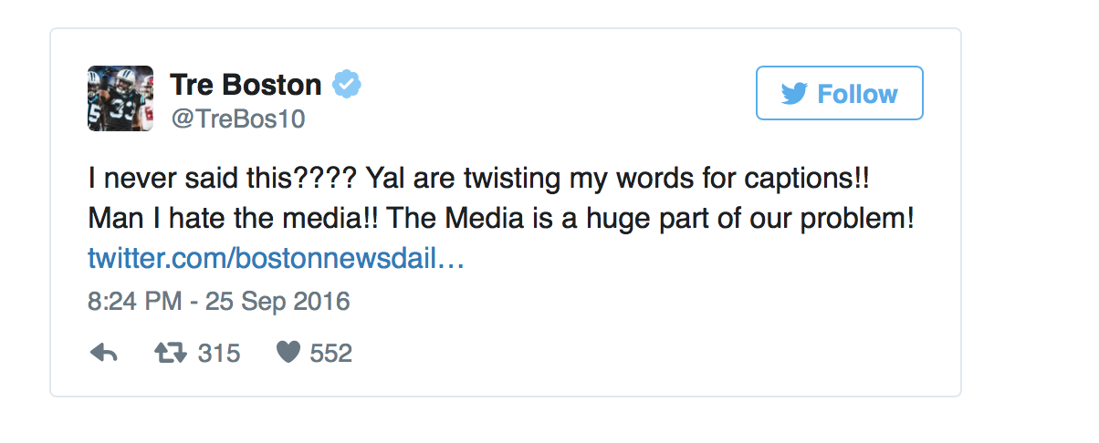Click the "Follow" text label
This screenshot has height=443, width=1099.
[857, 94]
